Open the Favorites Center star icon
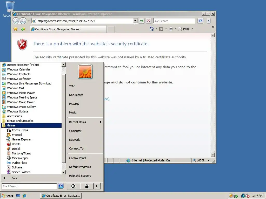This screenshot has height=199, width=266. 15,29
